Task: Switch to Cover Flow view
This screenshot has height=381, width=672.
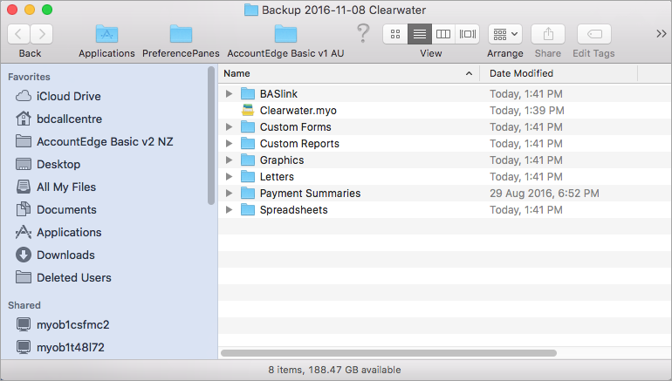Action: click(468, 34)
